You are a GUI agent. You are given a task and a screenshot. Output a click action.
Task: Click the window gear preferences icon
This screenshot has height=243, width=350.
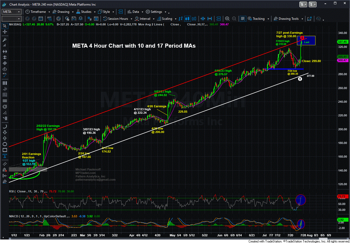click(96, 19)
